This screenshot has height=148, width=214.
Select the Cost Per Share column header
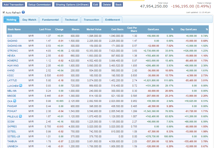click(132, 29)
